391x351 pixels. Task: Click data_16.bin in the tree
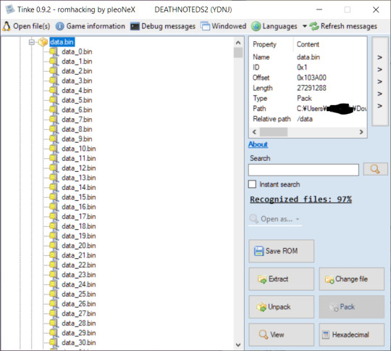pos(79,207)
